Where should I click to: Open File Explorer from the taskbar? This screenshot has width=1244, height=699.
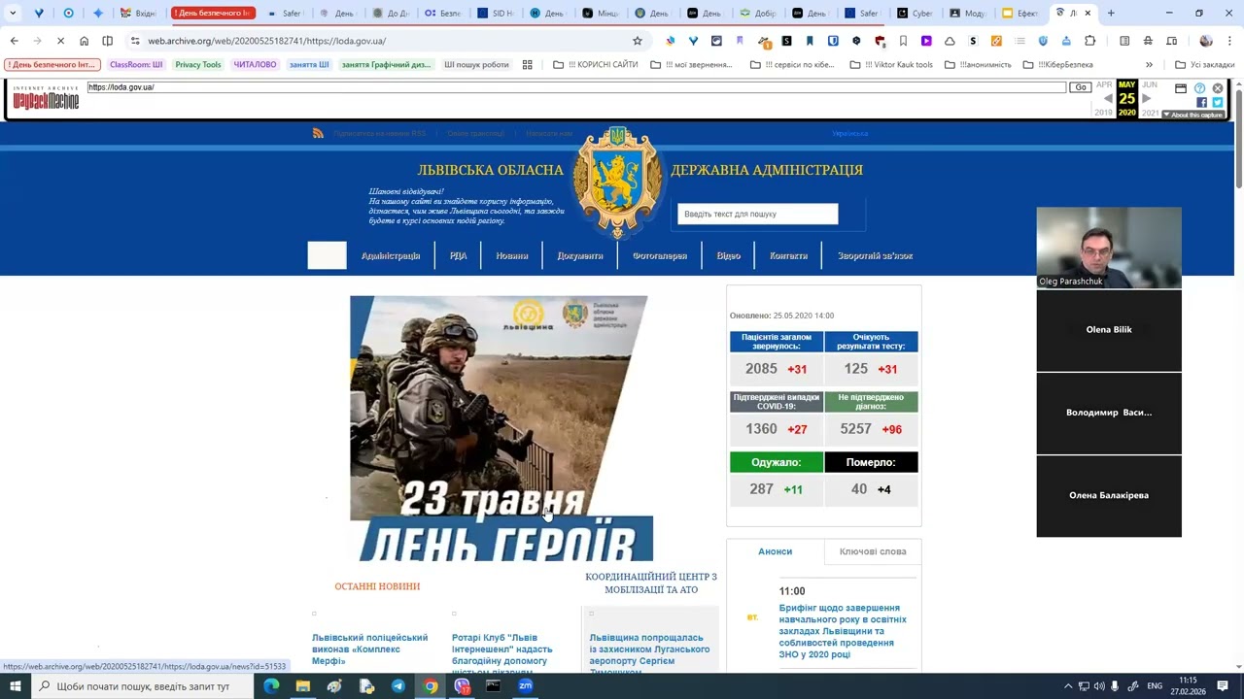coord(303,685)
